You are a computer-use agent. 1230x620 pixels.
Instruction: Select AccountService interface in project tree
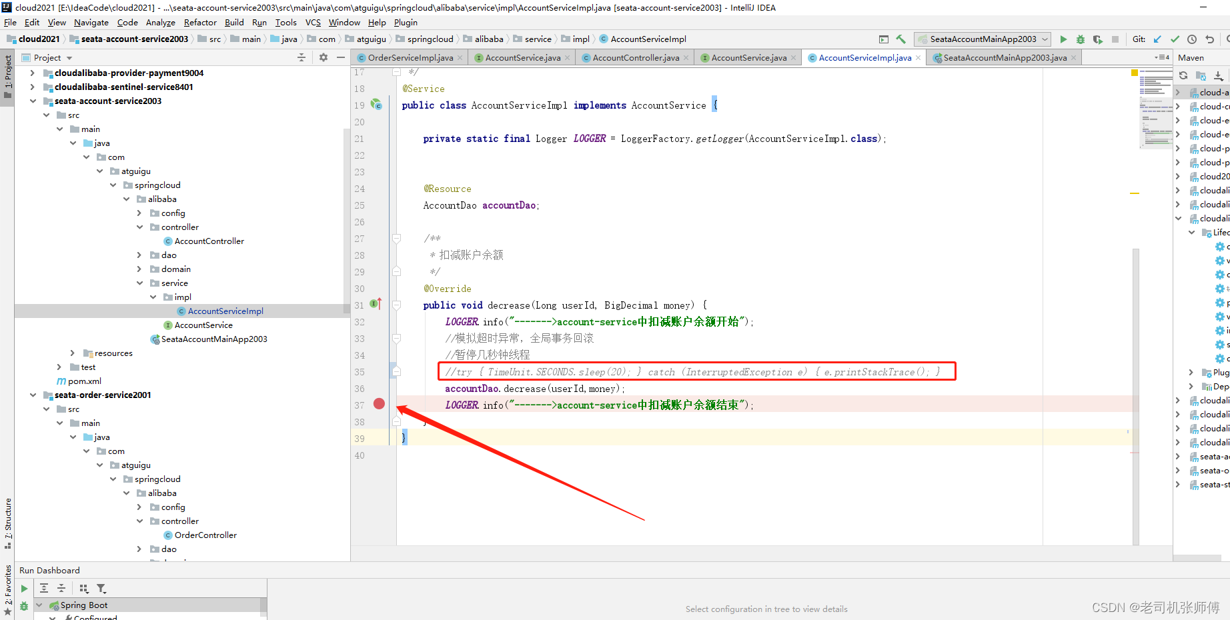(203, 325)
